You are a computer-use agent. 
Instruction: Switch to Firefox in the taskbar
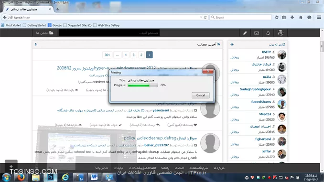point(21,177)
